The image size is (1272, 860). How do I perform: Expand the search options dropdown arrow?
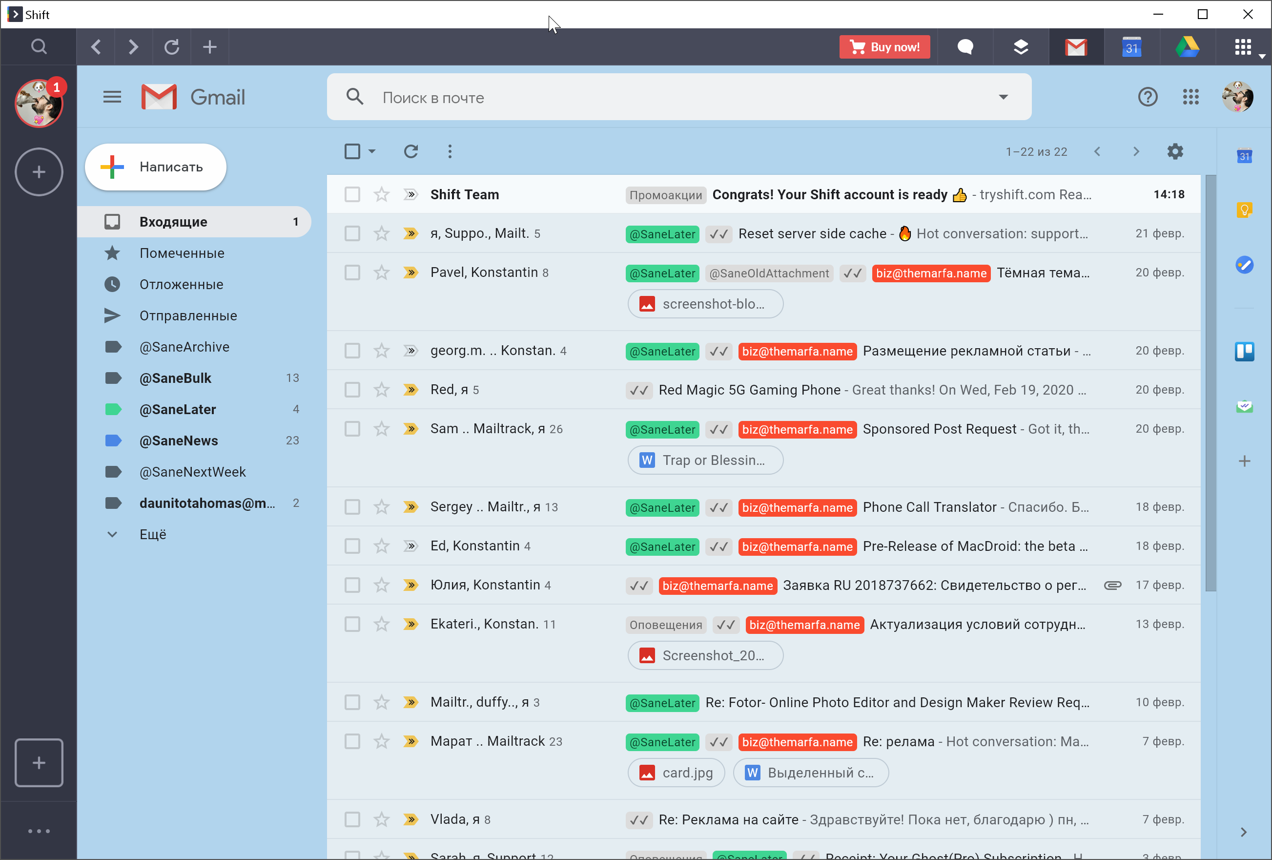pos(1003,98)
